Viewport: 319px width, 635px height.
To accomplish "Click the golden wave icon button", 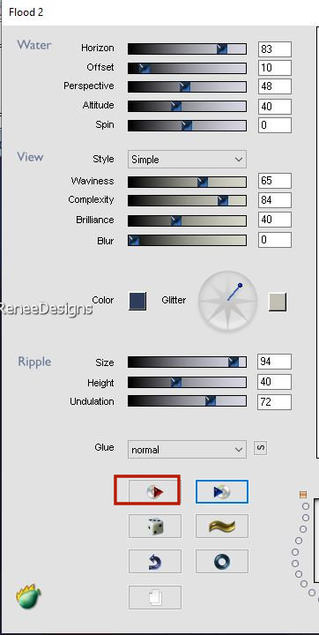I will click(222, 526).
